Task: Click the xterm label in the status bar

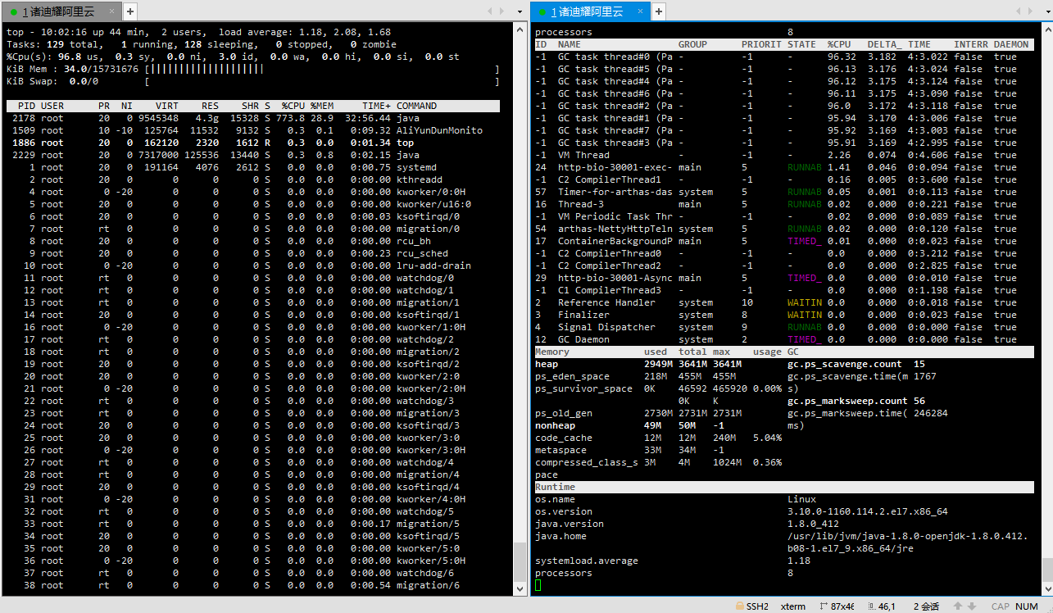Action: point(793,606)
